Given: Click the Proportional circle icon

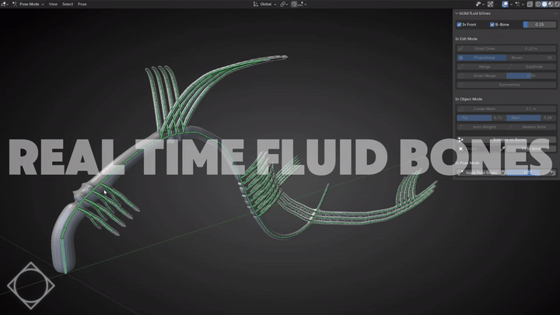Looking at the screenshot, I should (460, 58).
